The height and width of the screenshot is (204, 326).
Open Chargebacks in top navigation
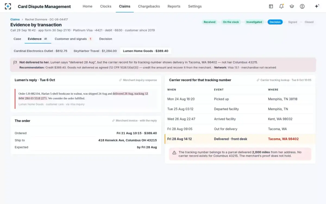[x=149, y=6]
